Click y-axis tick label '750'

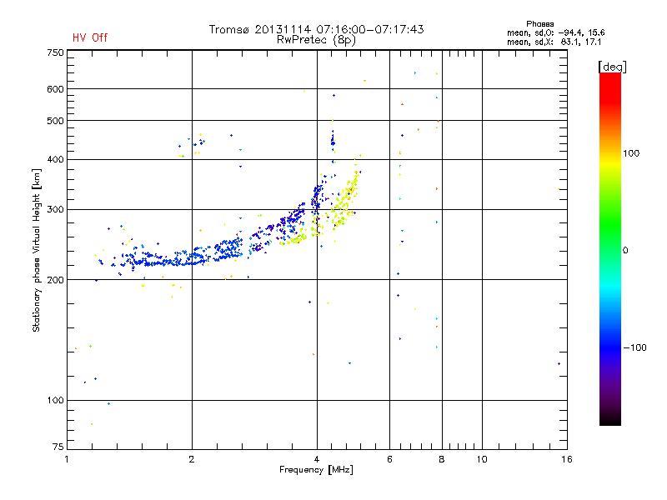[55, 52]
